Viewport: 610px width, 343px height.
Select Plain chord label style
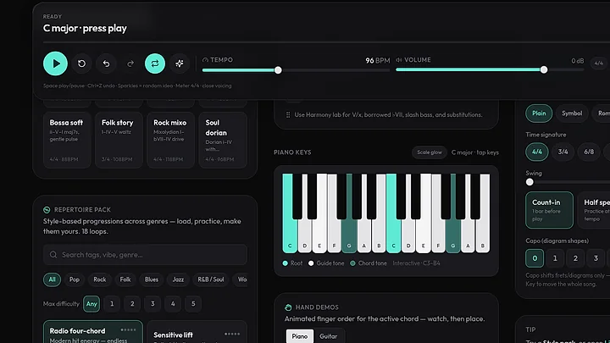click(x=539, y=113)
